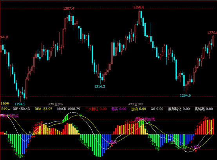
Task: Click the 1214.3 low price marker
Action: (x=99, y=86)
